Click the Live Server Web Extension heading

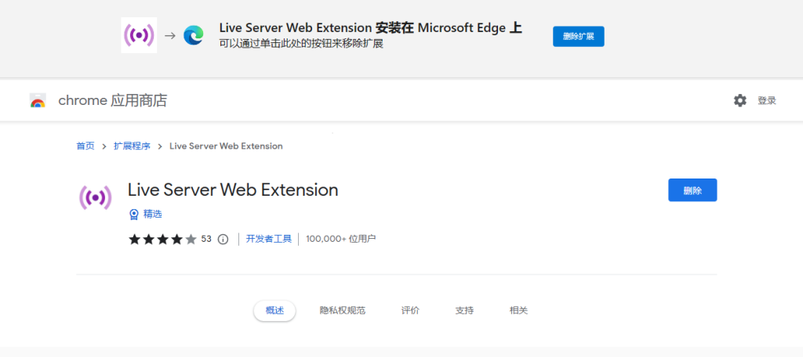point(233,189)
